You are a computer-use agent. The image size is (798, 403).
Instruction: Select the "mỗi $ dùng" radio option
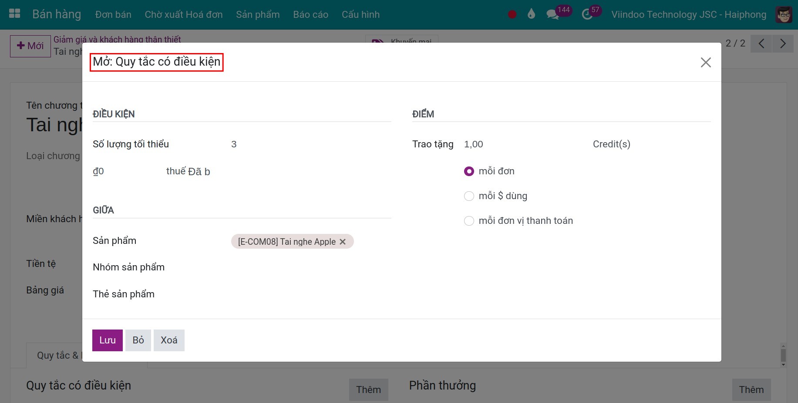tap(469, 196)
